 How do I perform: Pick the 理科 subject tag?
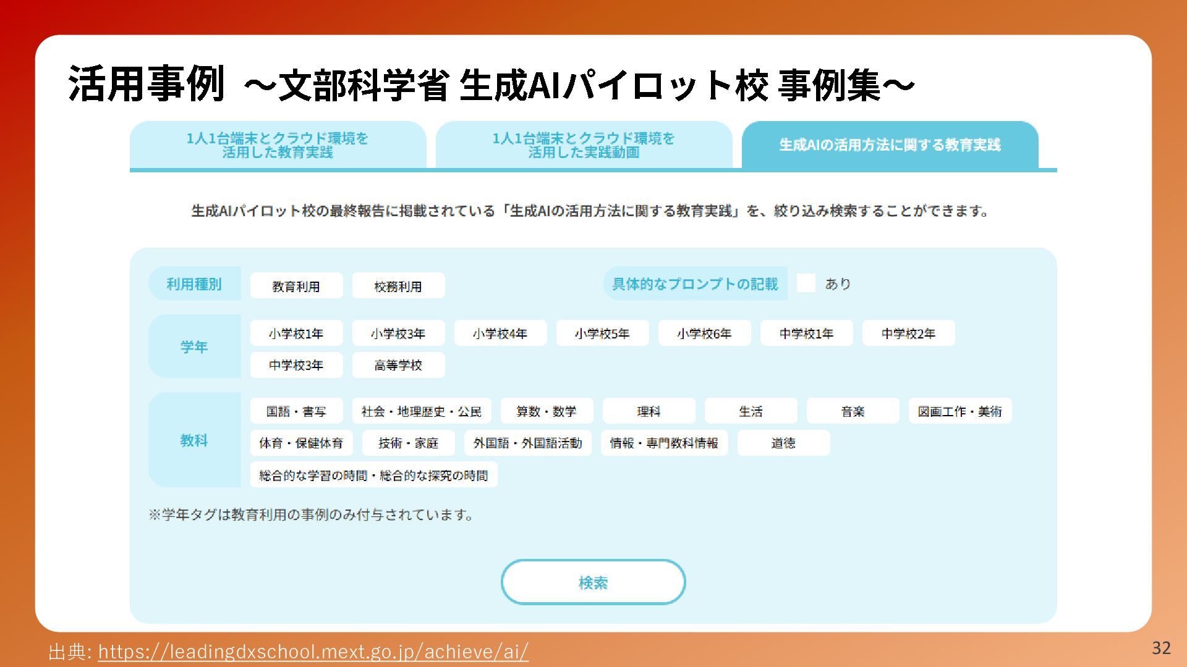coord(649,411)
